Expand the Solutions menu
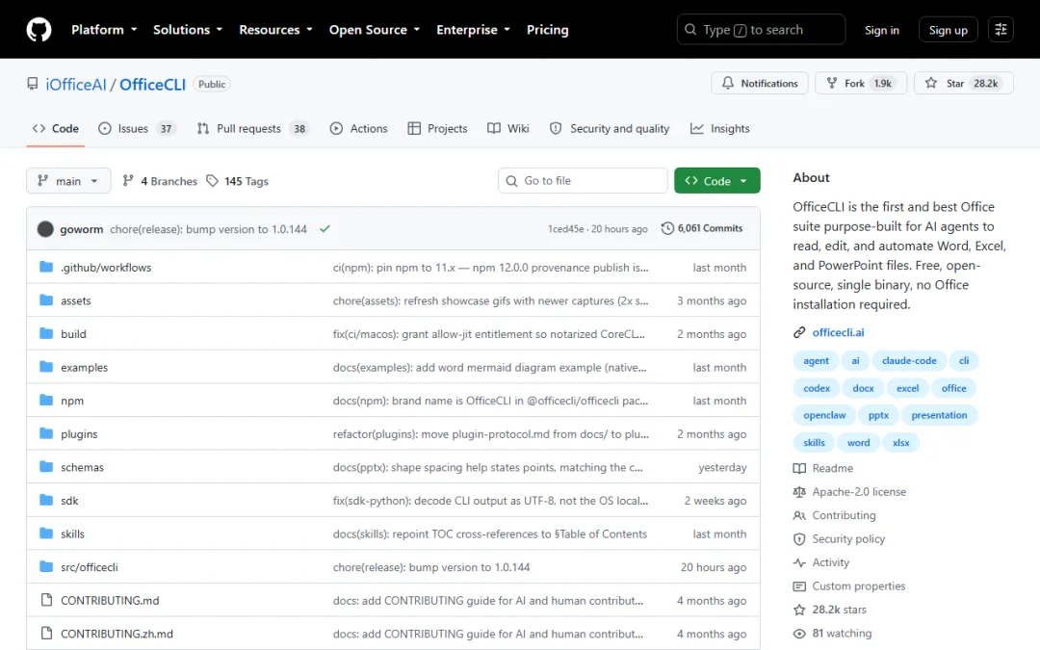Screen dimensions: 1040x650 click(188, 30)
